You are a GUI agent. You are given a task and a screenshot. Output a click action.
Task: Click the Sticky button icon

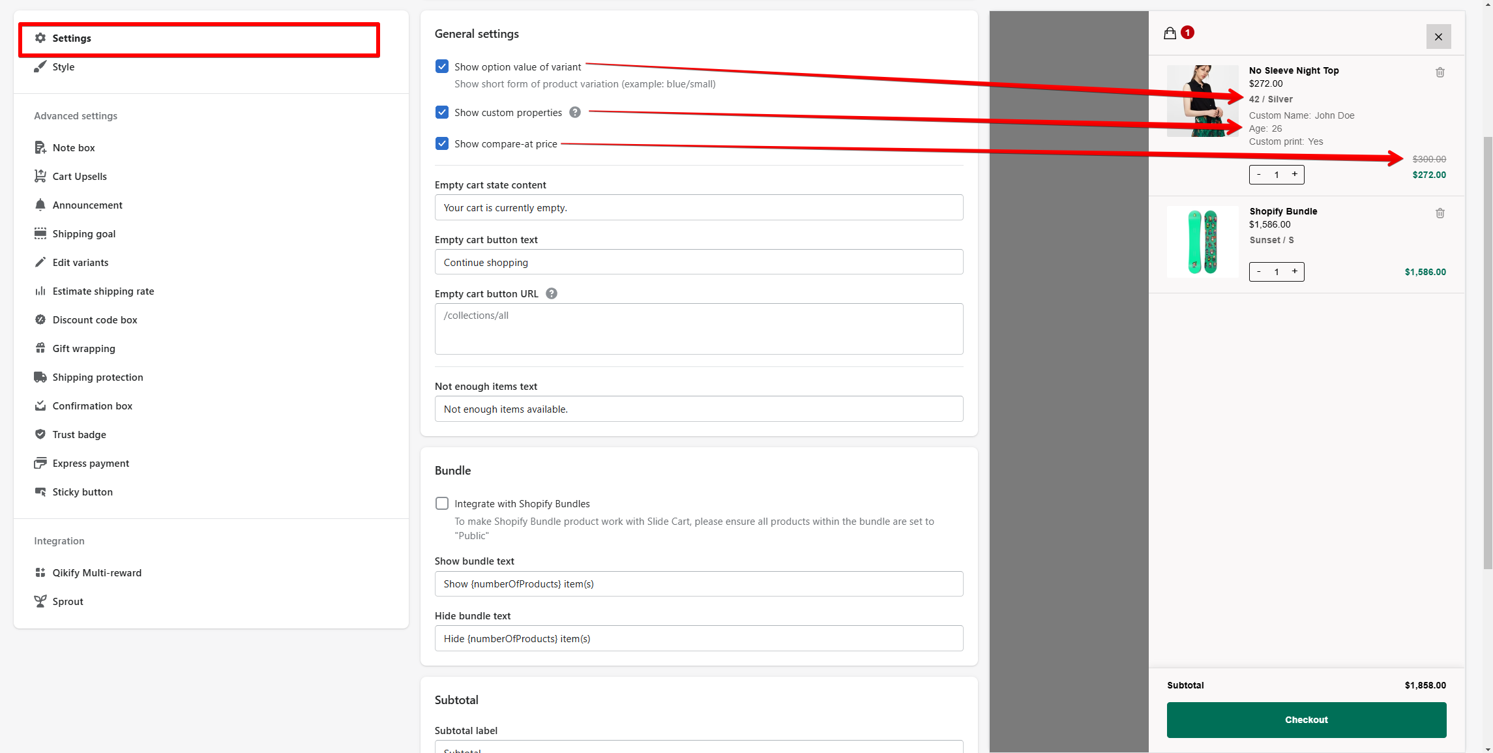pyautogui.click(x=40, y=492)
